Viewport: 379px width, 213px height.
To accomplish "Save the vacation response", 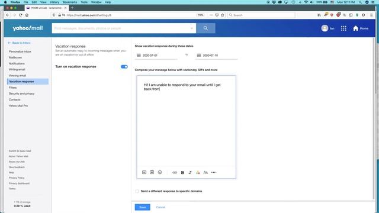I will [142, 207].
